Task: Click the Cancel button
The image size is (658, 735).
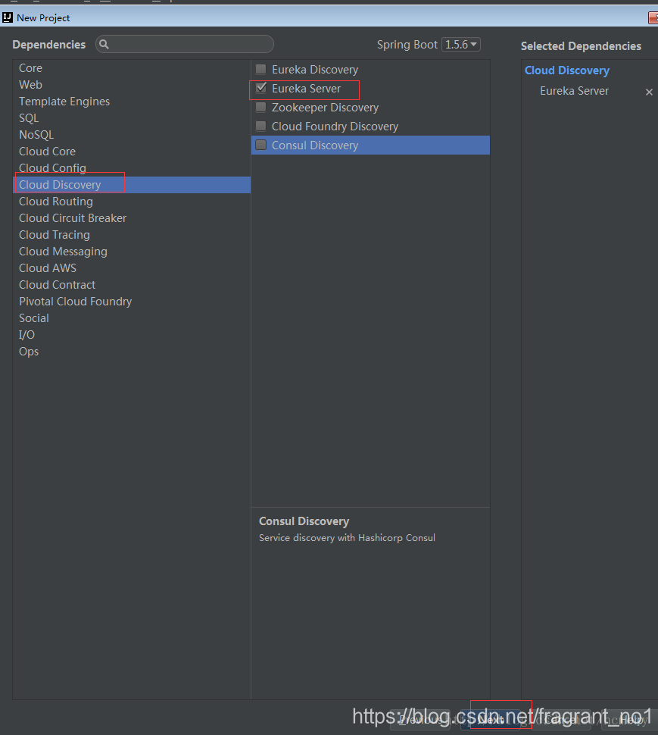Action: pos(560,720)
